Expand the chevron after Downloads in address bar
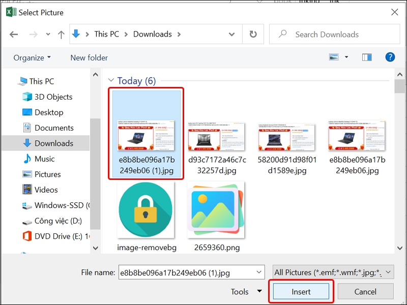The height and width of the screenshot is (305, 407). (179, 34)
